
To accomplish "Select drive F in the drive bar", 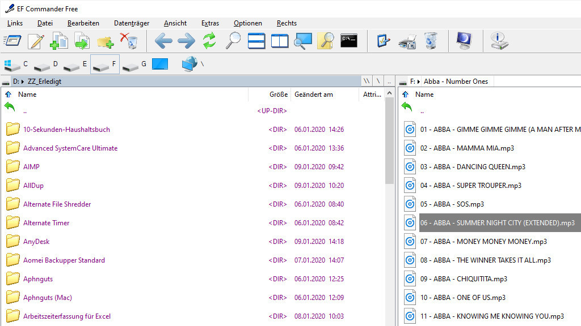I will click(104, 65).
